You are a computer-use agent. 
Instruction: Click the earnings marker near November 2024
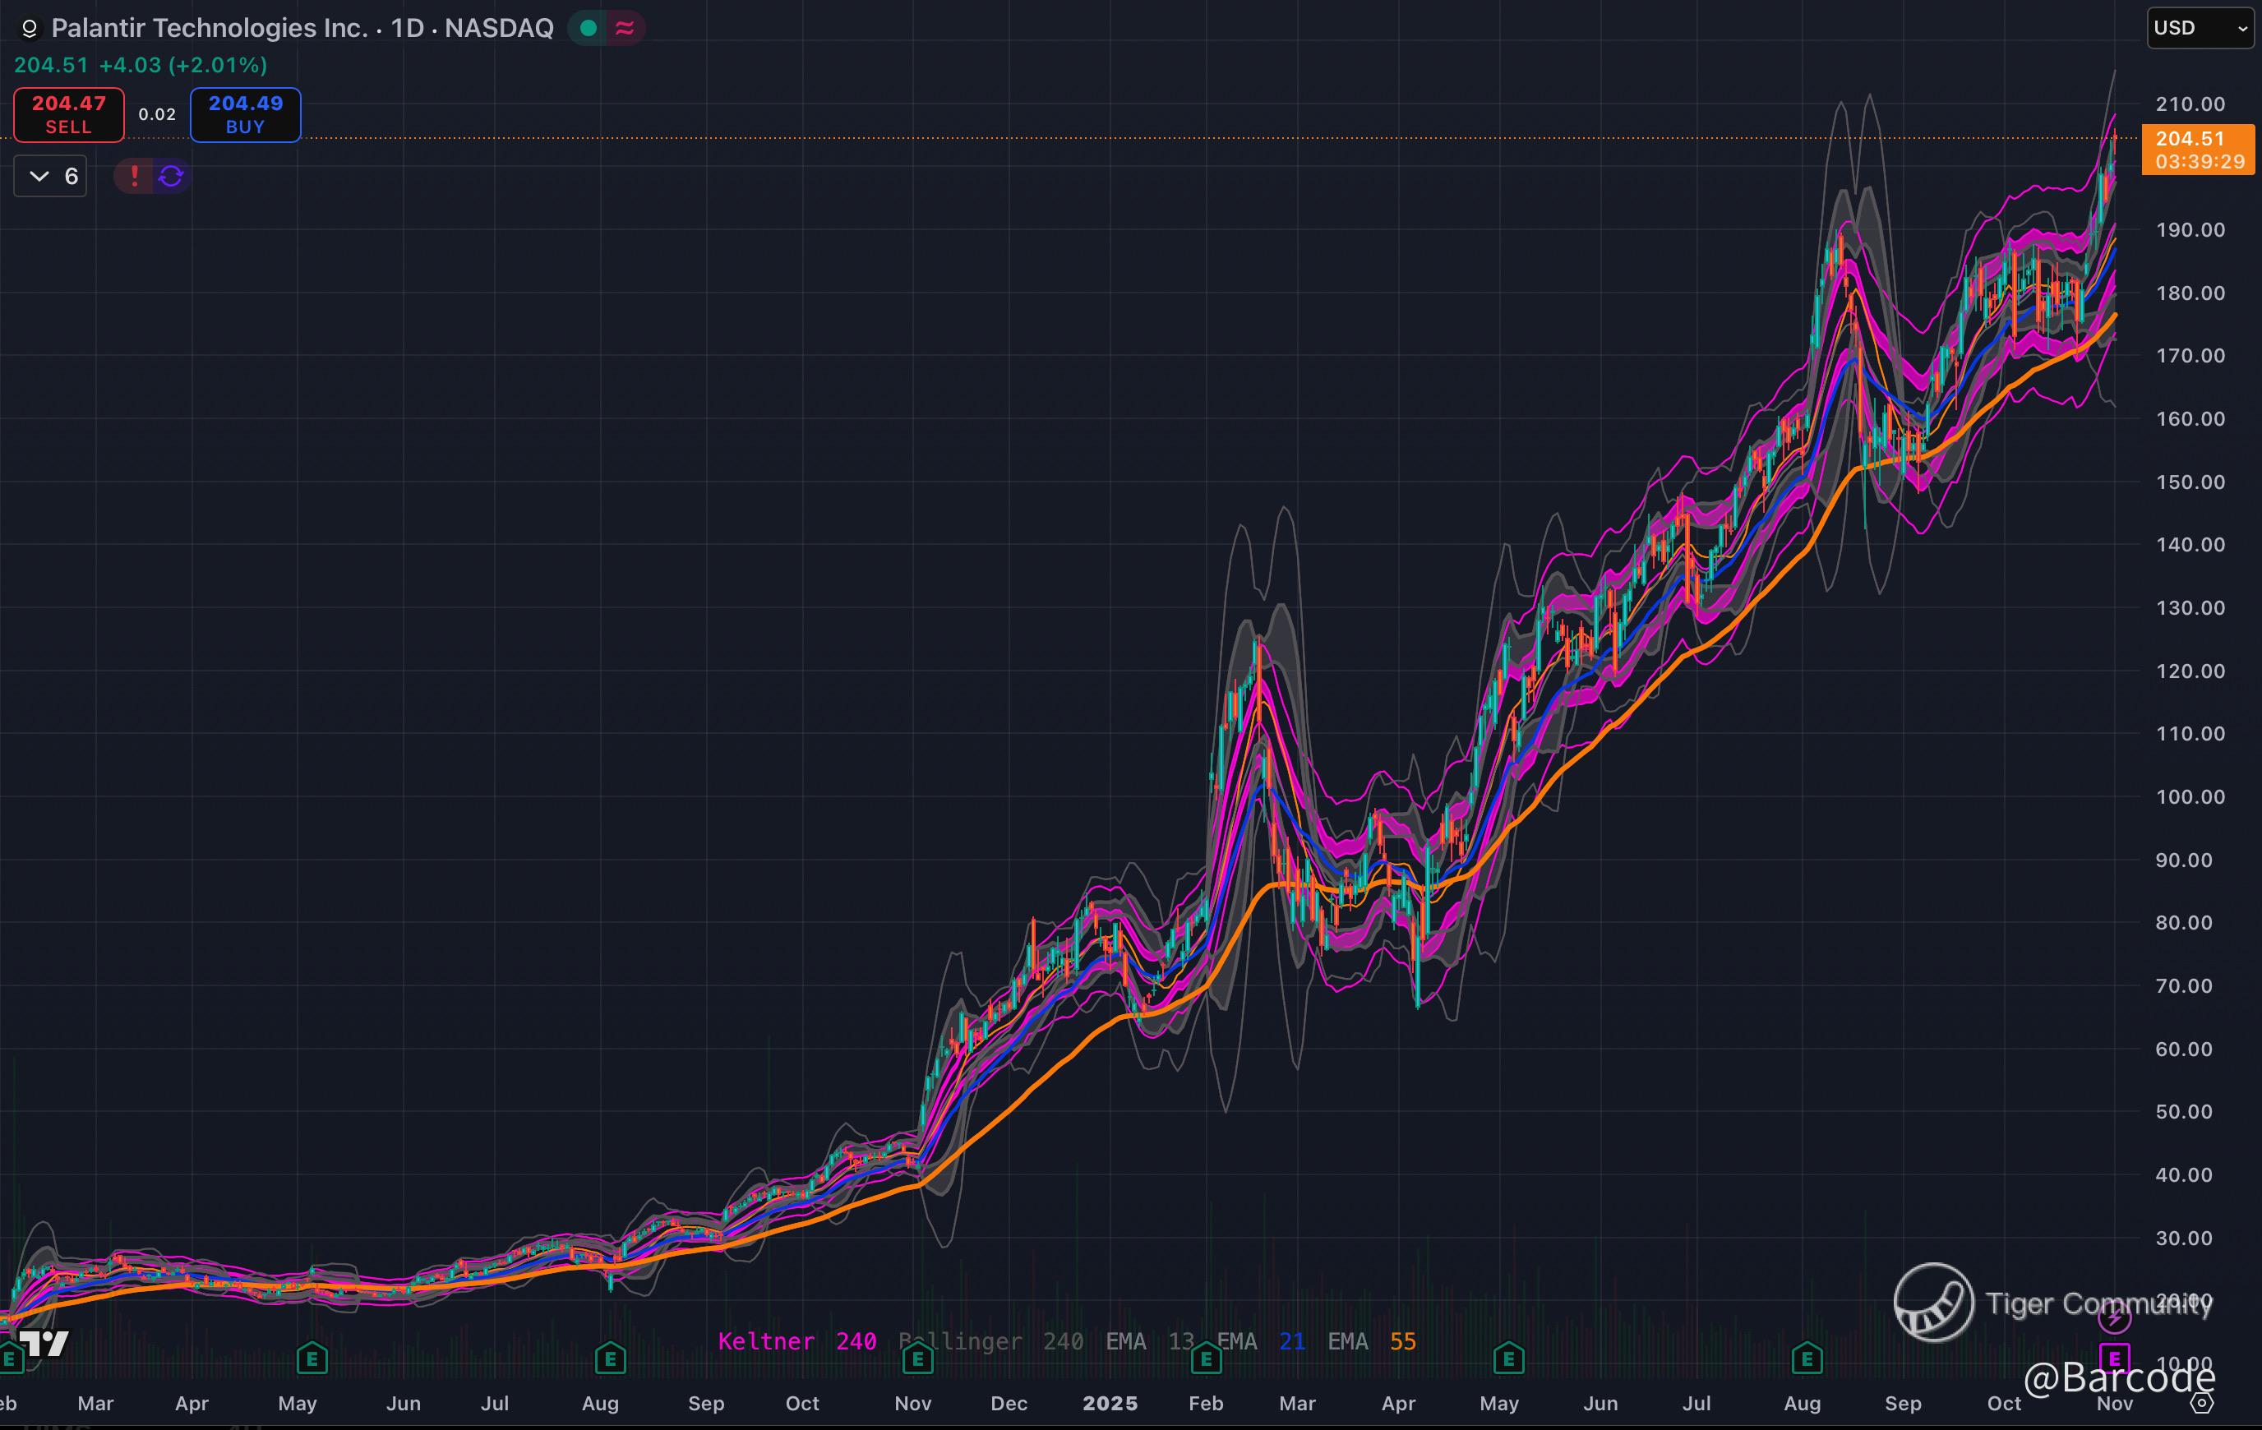pos(918,1358)
